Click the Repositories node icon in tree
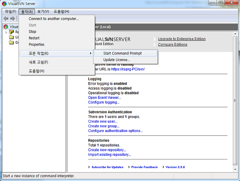 pyautogui.click(x=11, y=32)
